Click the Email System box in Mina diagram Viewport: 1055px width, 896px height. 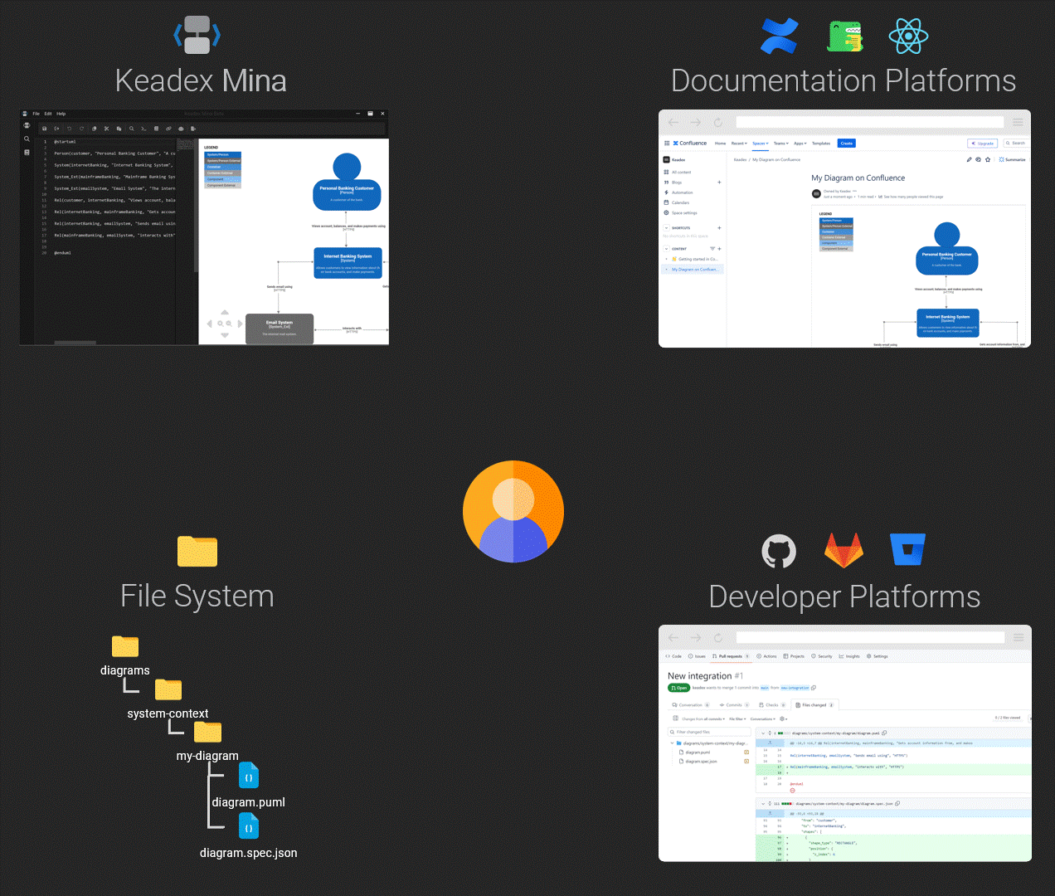(280, 329)
